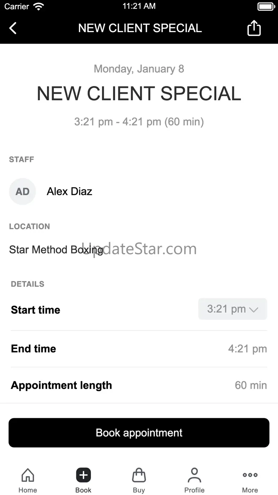Tap the share icon in header
278x495 pixels.
tap(254, 28)
